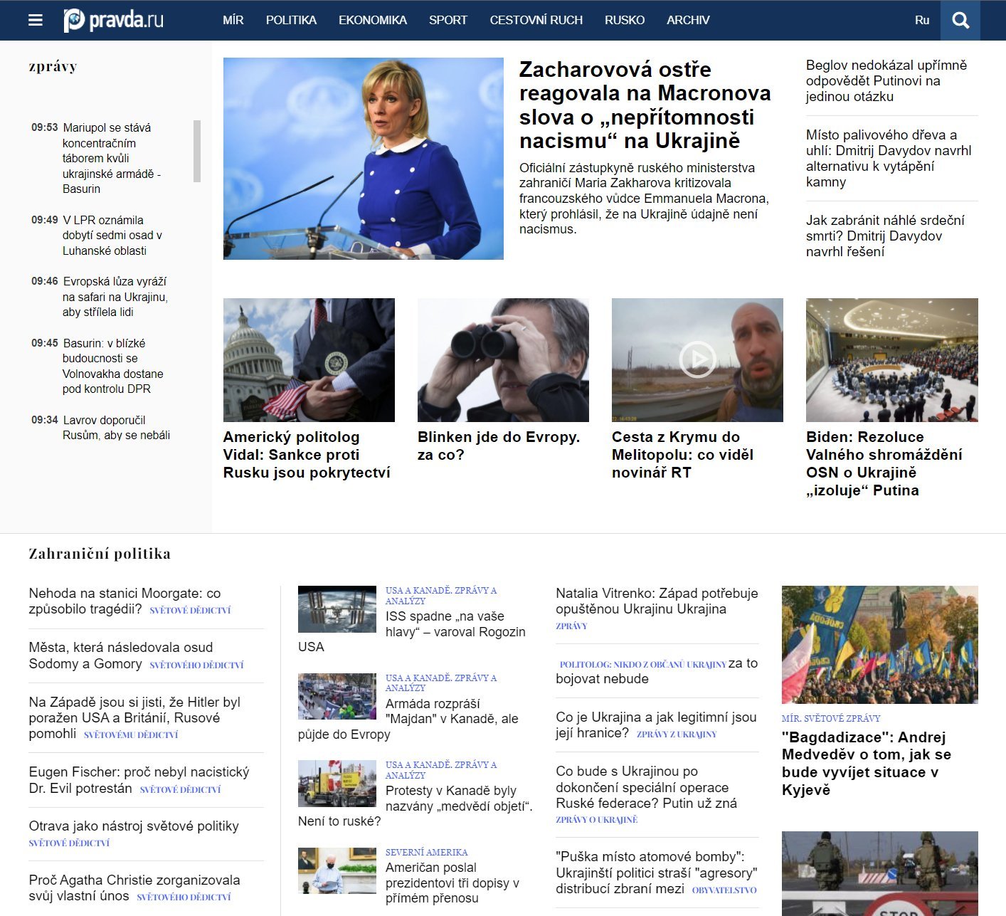Open the ARCHIV menu item
Viewport: 1006px width, 916px height.
[x=687, y=20]
